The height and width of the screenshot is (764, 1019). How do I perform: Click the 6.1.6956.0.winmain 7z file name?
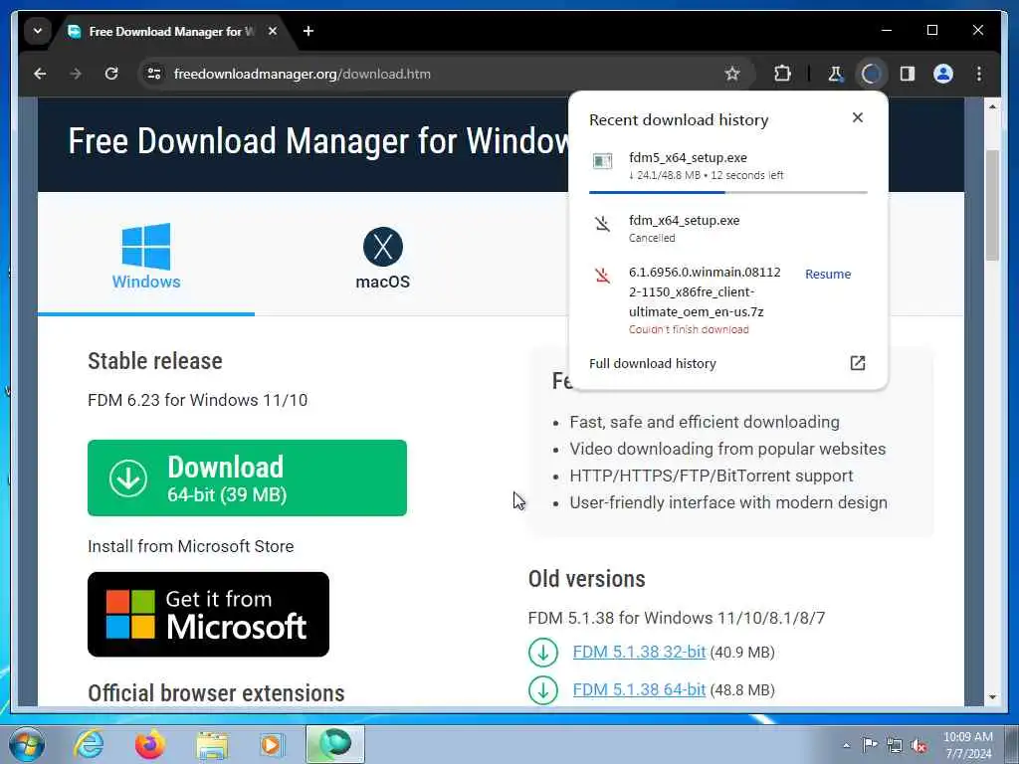706,291
